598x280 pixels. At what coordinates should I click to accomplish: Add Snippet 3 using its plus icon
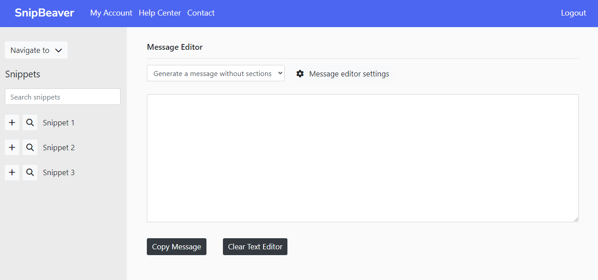pyautogui.click(x=12, y=172)
